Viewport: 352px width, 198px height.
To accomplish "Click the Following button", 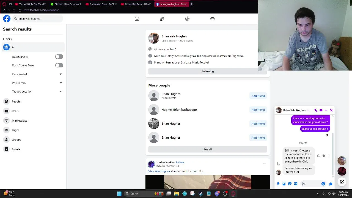I will pyautogui.click(x=208, y=71).
